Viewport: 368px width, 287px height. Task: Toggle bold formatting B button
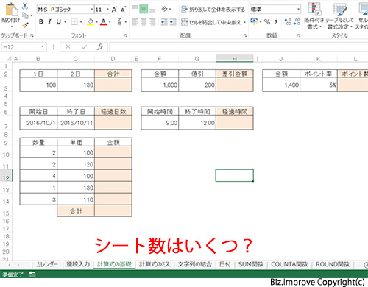41,22
